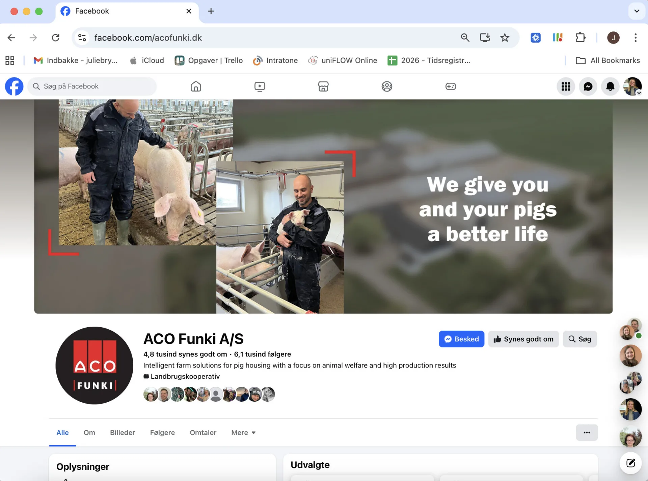This screenshot has width=648, height=481.
Task: Open Intratone bookmark
Action: (x=275, y=60)
